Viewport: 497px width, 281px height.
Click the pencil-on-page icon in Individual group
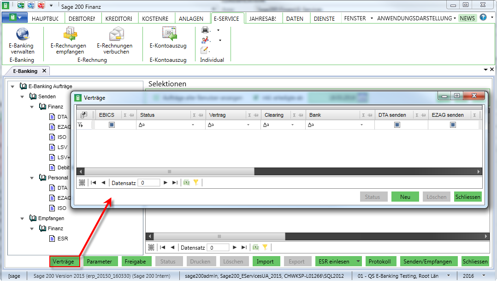click(x=205, y=50)
